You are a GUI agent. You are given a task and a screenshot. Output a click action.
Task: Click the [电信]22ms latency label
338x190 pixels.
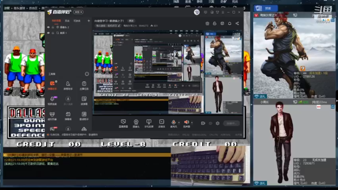[319, 102]
